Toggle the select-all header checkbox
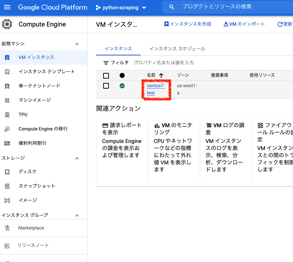The width and height of the screenshot is (293, 262). tap(106, 76)
